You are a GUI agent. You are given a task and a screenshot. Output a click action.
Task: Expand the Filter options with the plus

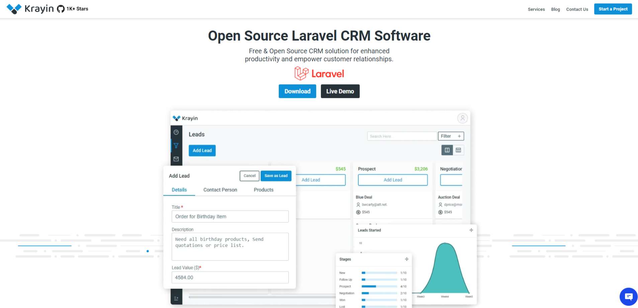coord(460,136)
